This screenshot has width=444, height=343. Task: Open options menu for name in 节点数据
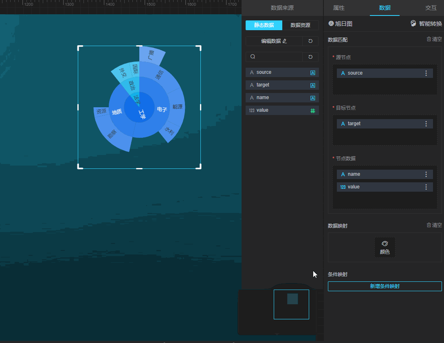click(x=426, y=174)
